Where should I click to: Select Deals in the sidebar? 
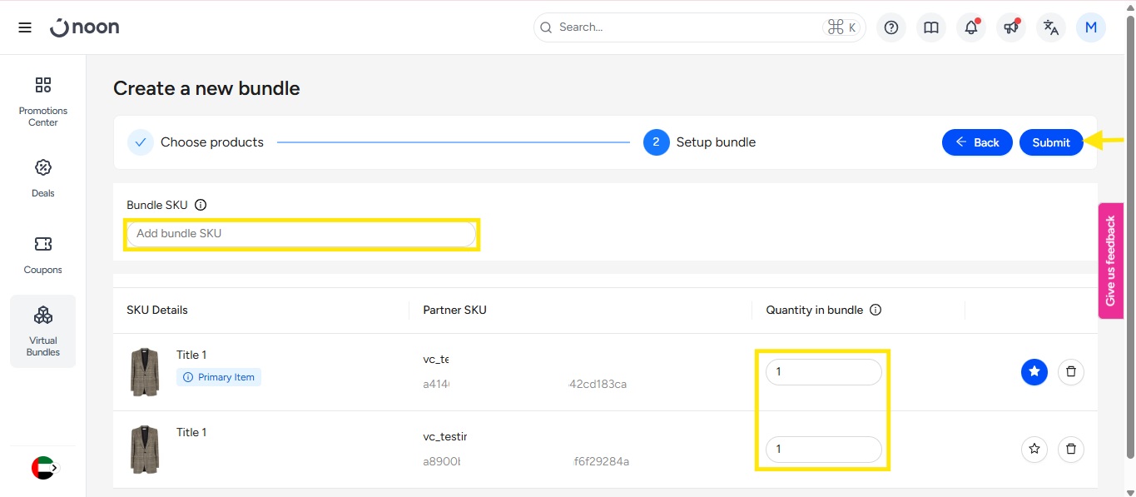[x=43, y=178]
